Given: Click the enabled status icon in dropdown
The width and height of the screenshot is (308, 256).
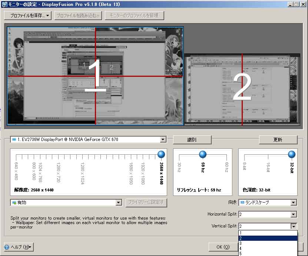Looking at the screenshot, I should [x=14, y=203].
